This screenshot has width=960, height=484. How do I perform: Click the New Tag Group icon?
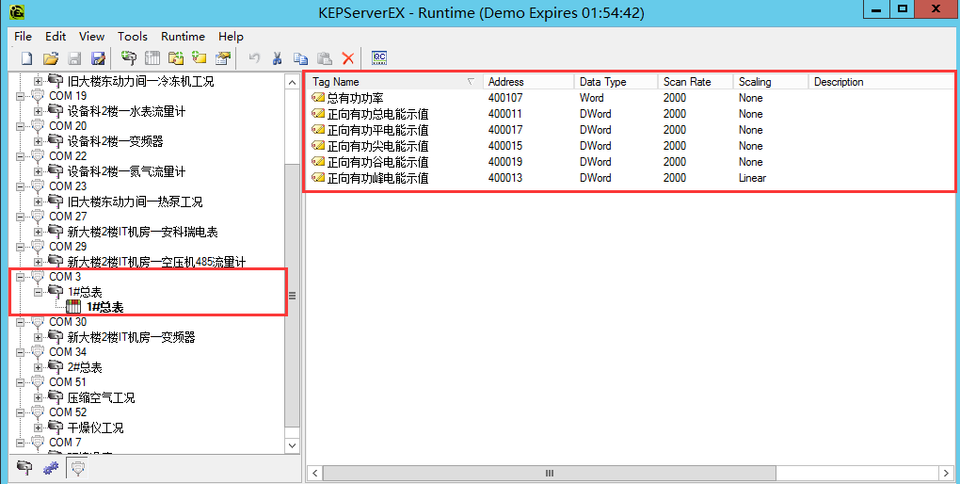point(176,58)
